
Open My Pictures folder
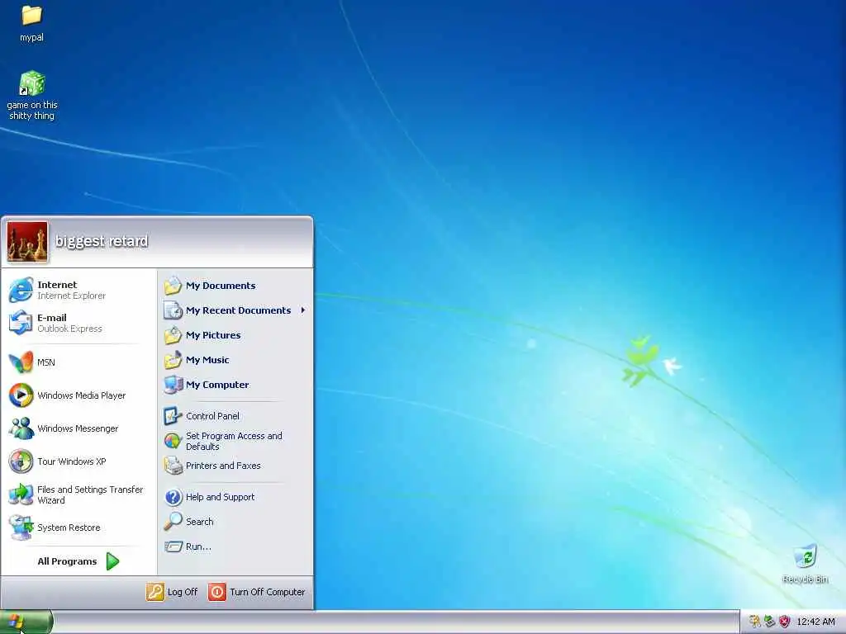click(235, 335)
